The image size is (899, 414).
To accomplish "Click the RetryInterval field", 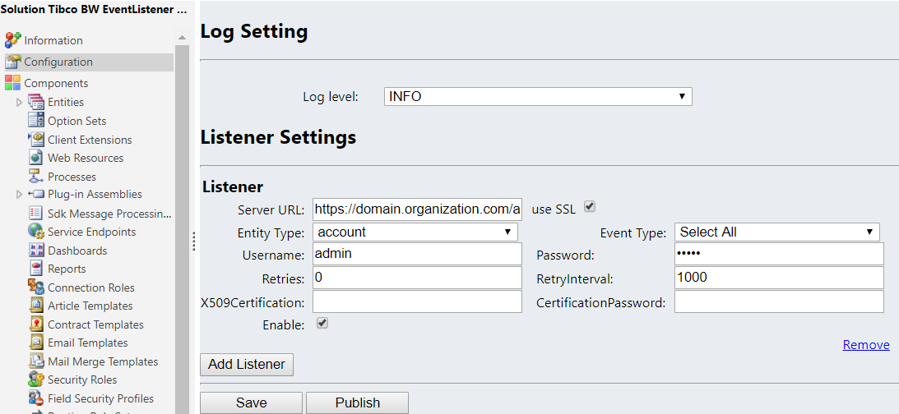I will [x=779, y=278].
